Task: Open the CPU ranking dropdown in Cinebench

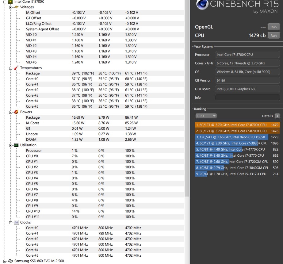Action: pos(206,116)
